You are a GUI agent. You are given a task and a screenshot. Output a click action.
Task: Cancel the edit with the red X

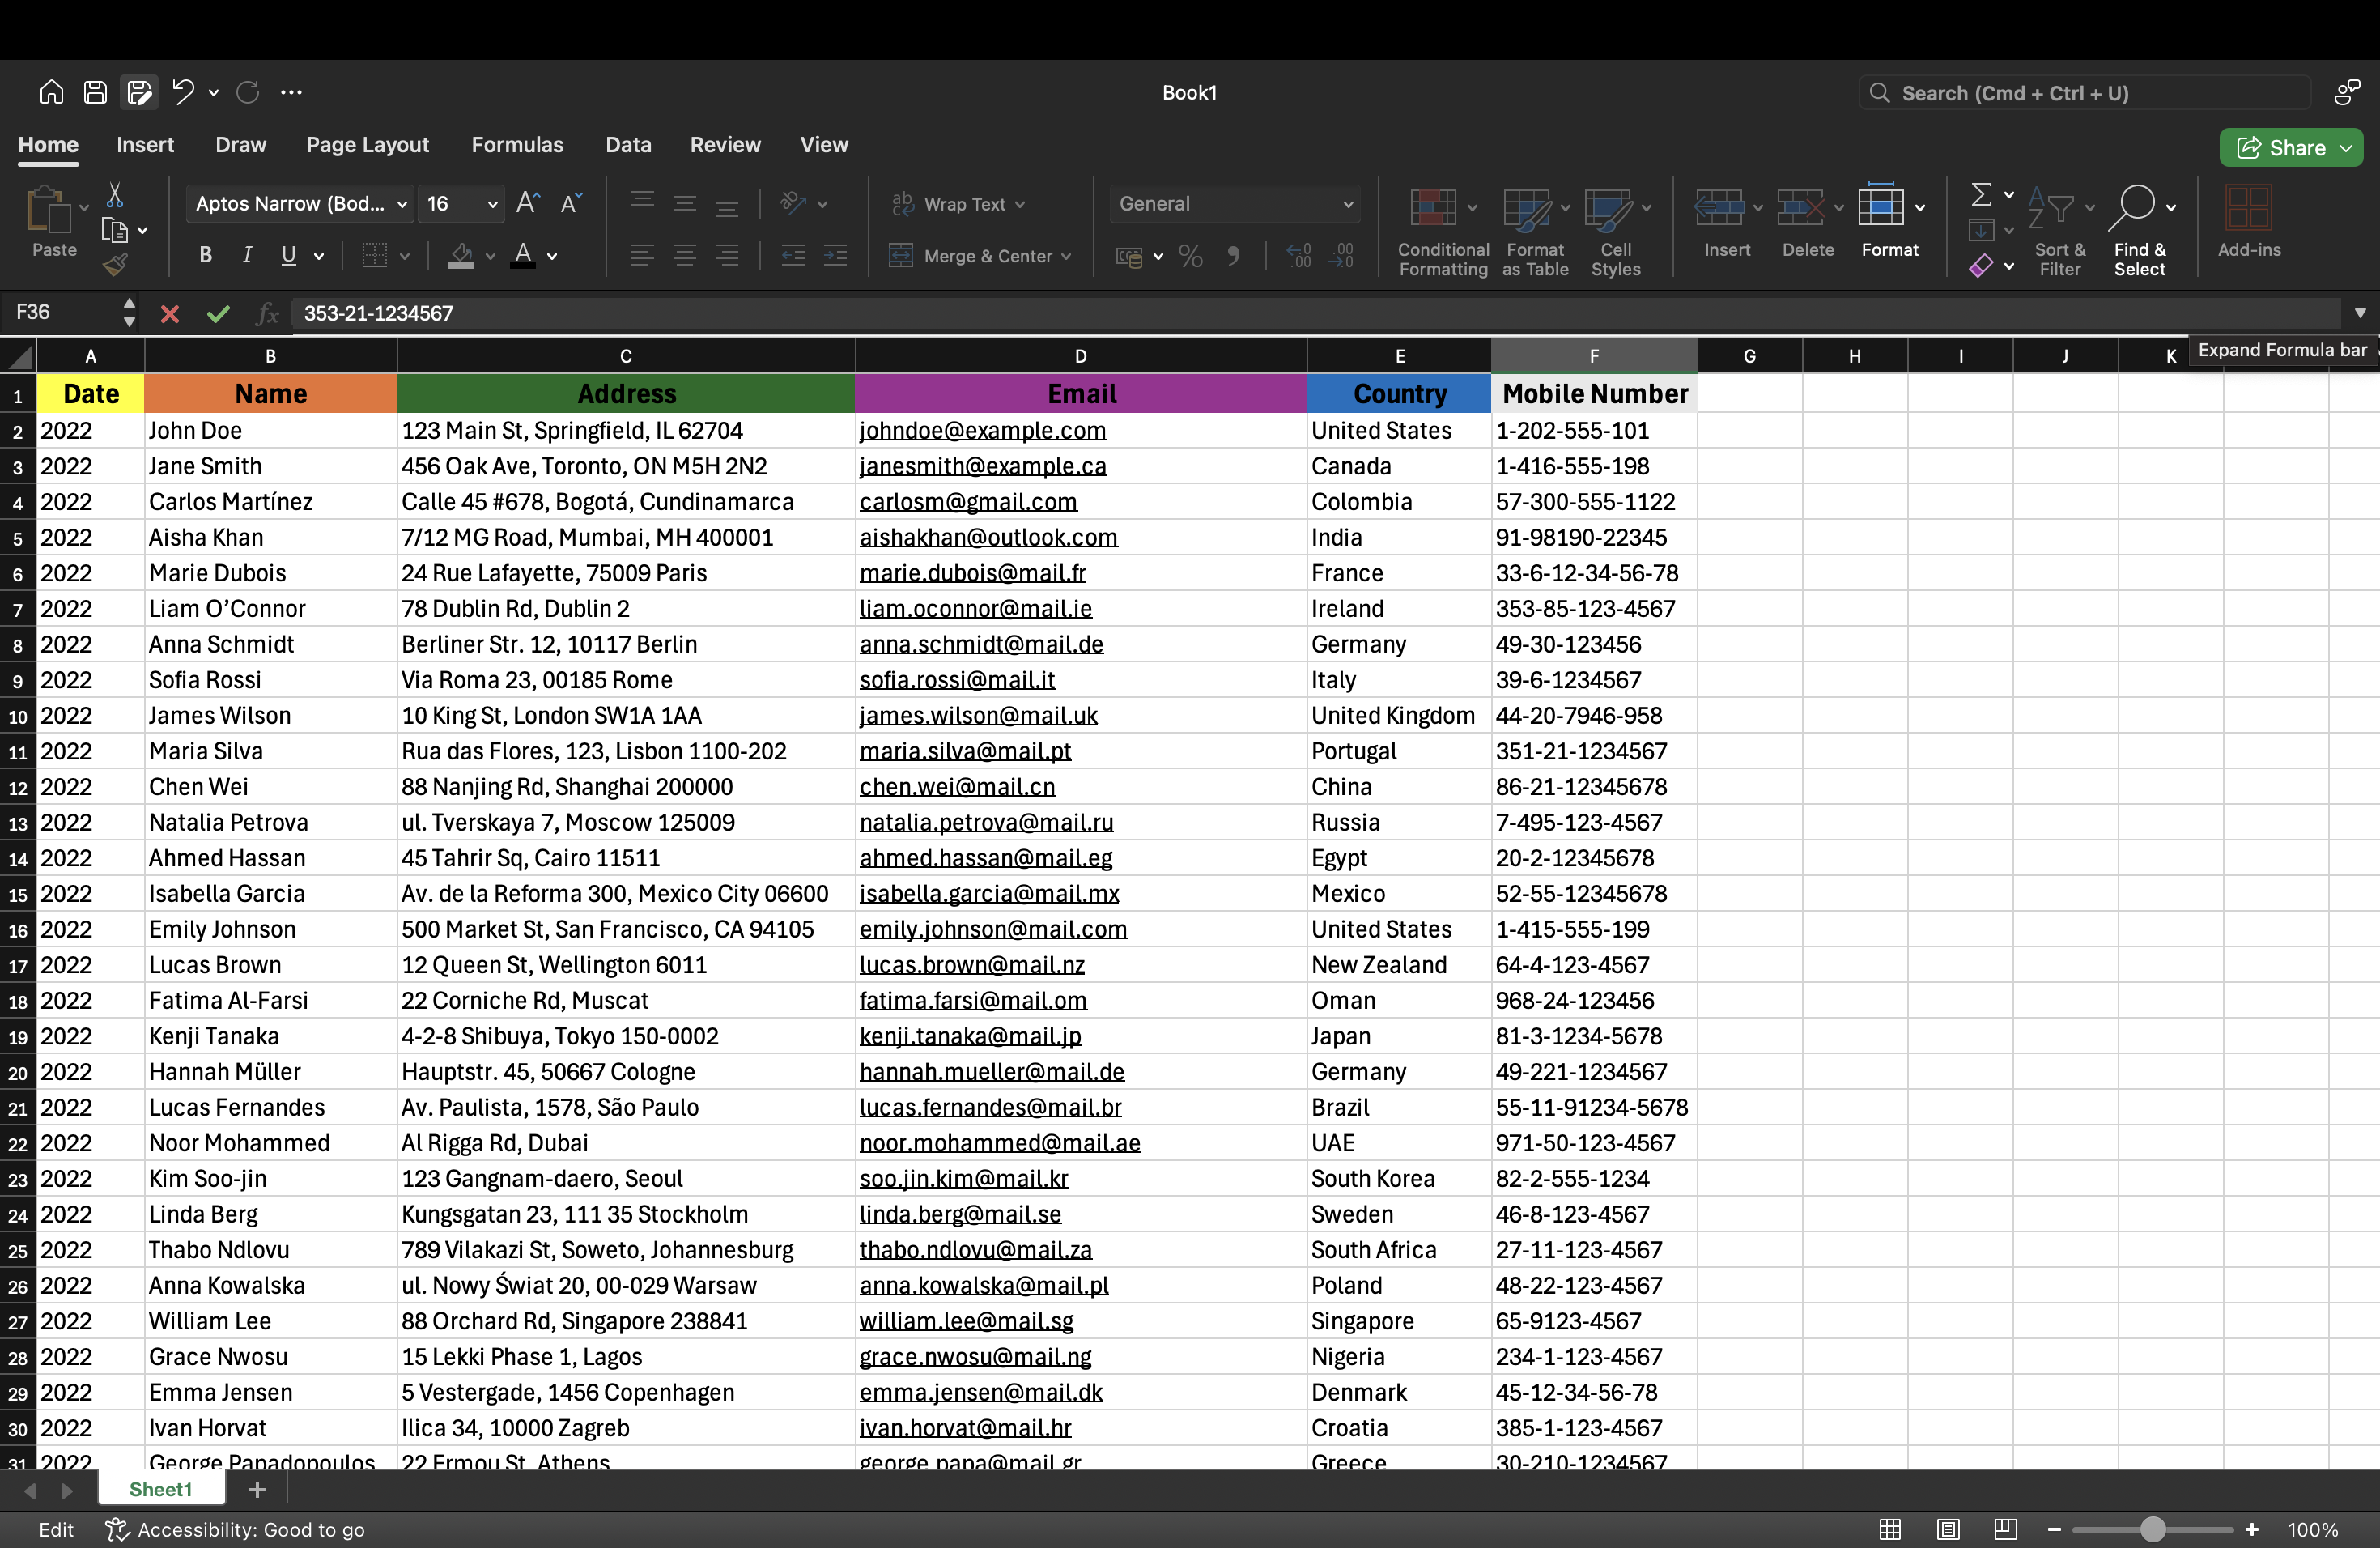[170, 314]
